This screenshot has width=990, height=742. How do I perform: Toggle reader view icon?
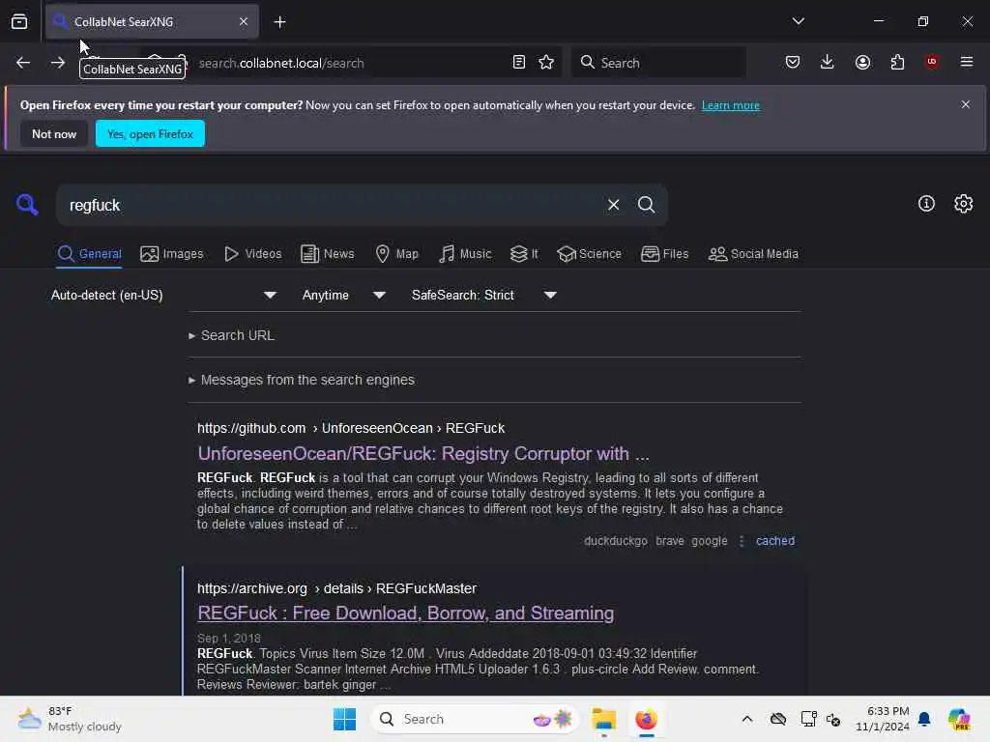click(x=518, y=62)
